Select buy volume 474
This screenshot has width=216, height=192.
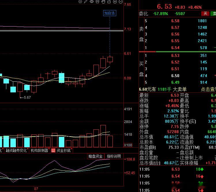pyautogui.click(x=204, y=76)
